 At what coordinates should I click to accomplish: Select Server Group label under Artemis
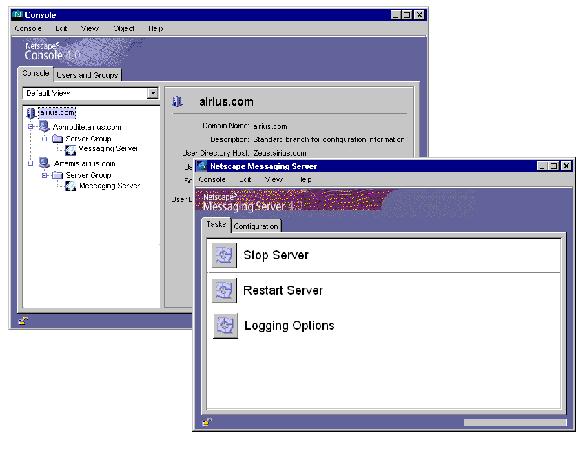(88, 175)
